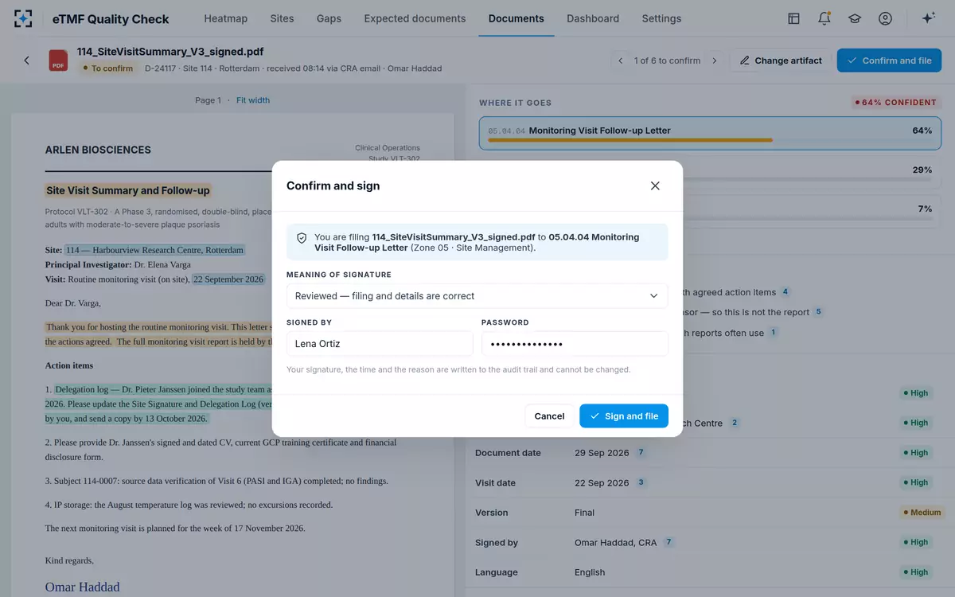Click reference badge 4 beside agreed action items

tap(785, 292)
